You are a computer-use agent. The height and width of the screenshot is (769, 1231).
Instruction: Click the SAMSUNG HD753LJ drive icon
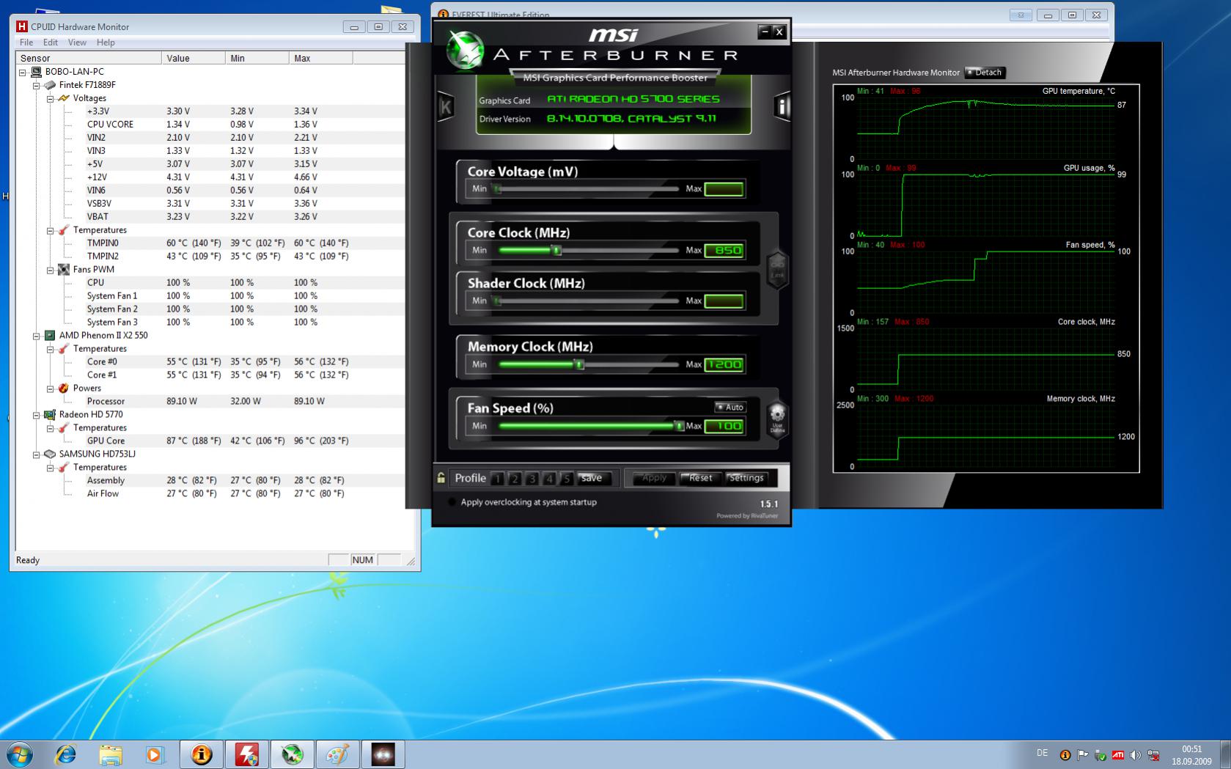pyautogui.click(x=50, y=455)
